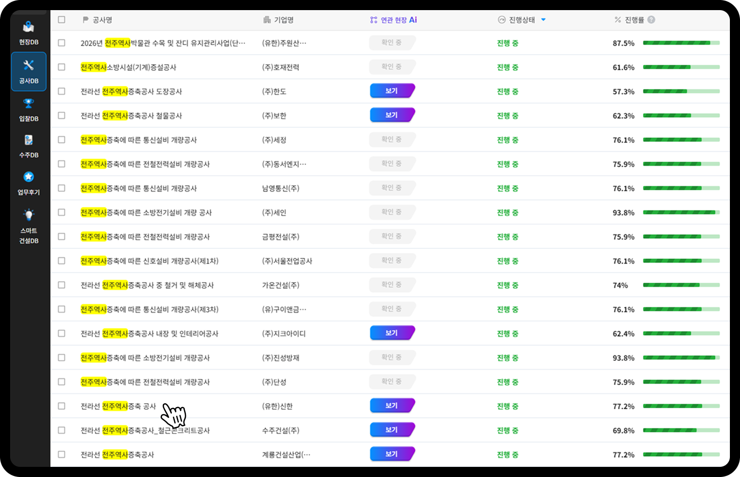
Task: Open the 현장DB sidebar icon
Action: point(29,27)
